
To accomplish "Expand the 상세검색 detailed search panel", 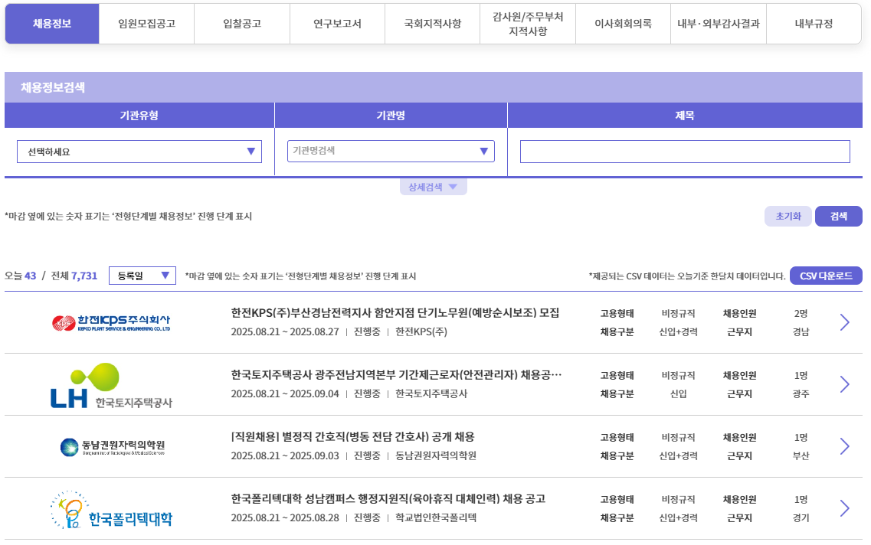I will (434, 186).
